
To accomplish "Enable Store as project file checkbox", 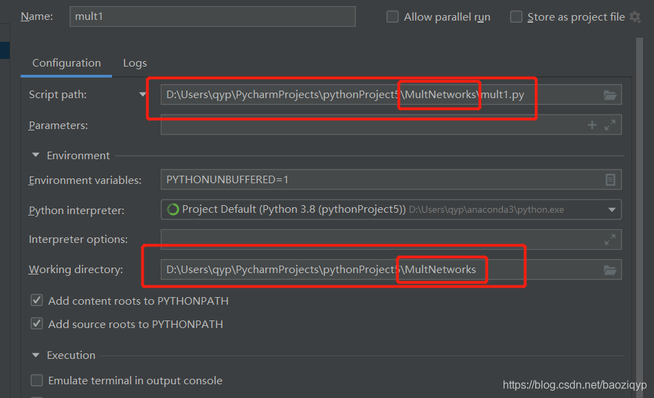I will pos(516,16).
